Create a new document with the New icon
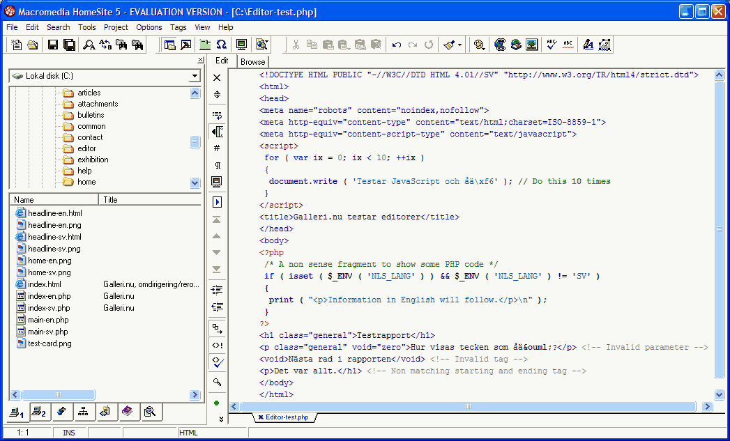Screen dimensions: 730x441 pos(16,45)
